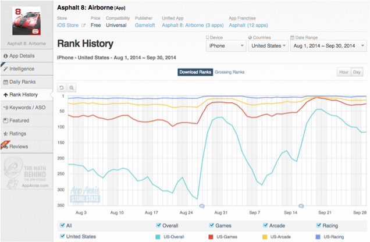
Task: Click the Keywords / ASO icon
Action: click(6, 108)
